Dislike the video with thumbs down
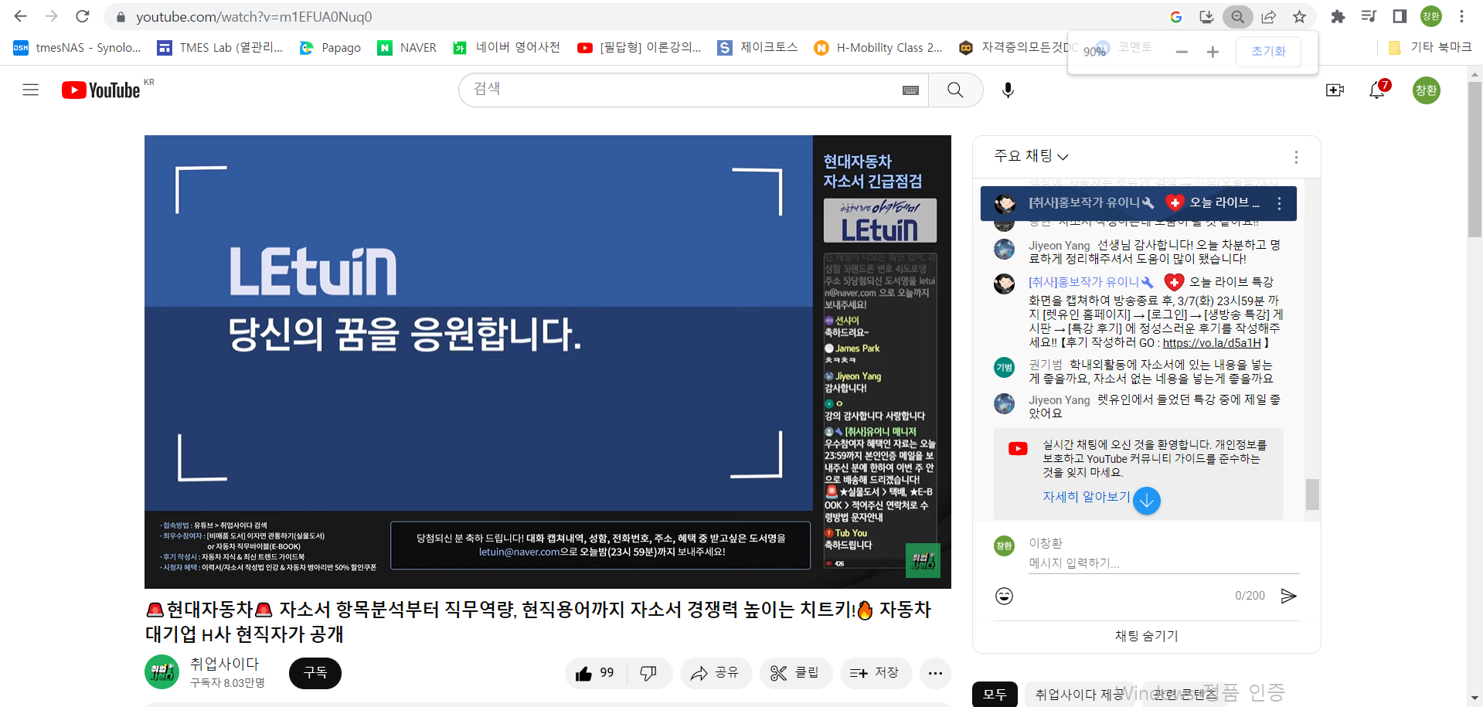1483x707 pixels. click(648, 673)
